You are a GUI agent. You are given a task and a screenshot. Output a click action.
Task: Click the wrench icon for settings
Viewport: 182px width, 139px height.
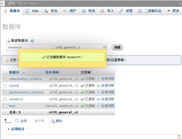tap(121, 11)
